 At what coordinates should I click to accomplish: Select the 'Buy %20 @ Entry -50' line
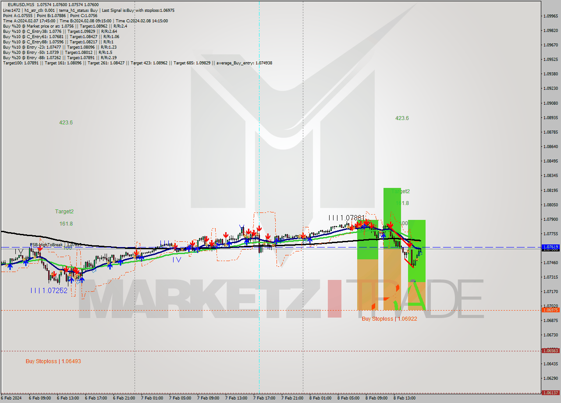point(57,52)
